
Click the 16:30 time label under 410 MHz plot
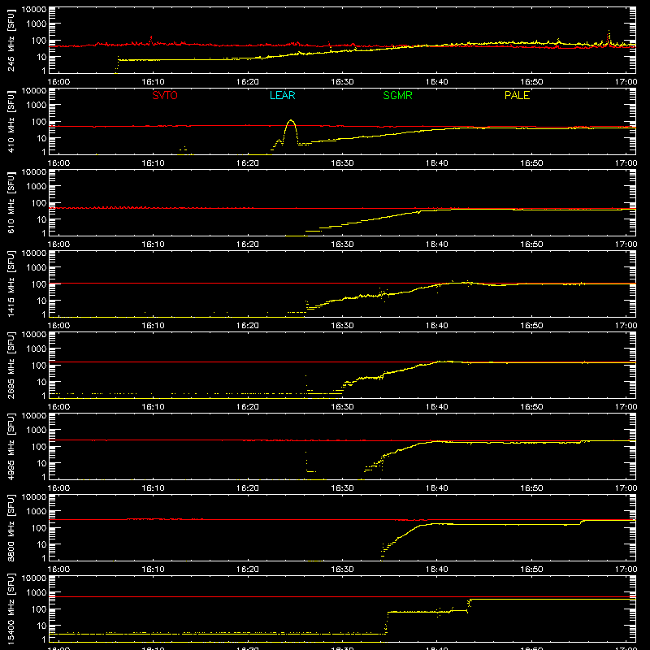point(342,163)
